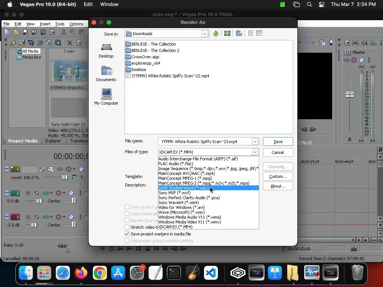Toggle Render loop region checkbox
The height and width of the screenshot is (287, 383).
coord(127,220)
